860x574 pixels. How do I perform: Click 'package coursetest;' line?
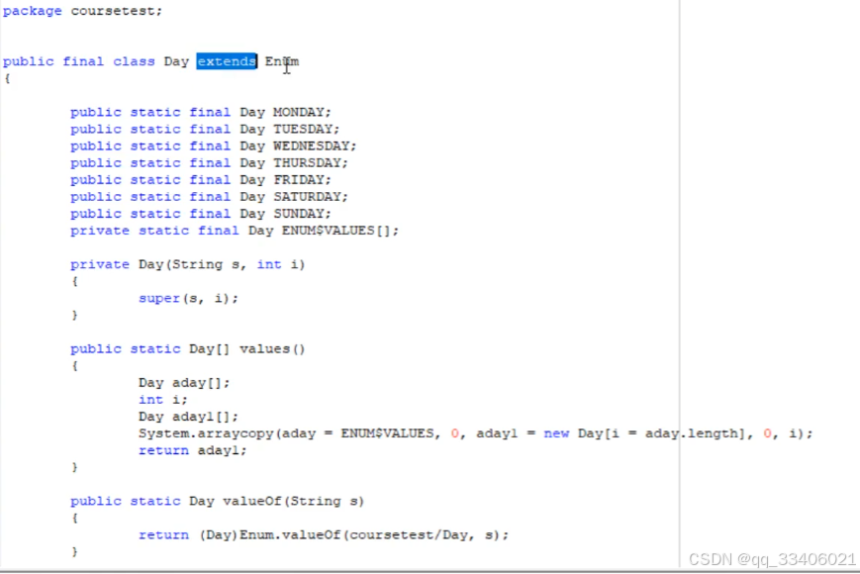click(x=83, y=11)
